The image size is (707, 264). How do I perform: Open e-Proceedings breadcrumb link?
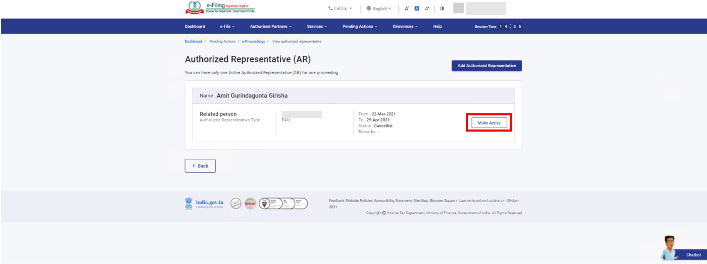tap(253, 42)
